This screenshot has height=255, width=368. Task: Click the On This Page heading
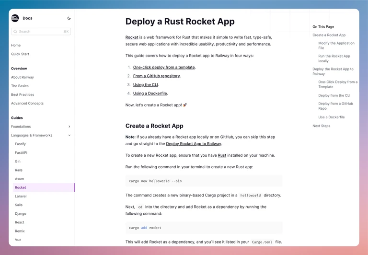pos(323,27)
